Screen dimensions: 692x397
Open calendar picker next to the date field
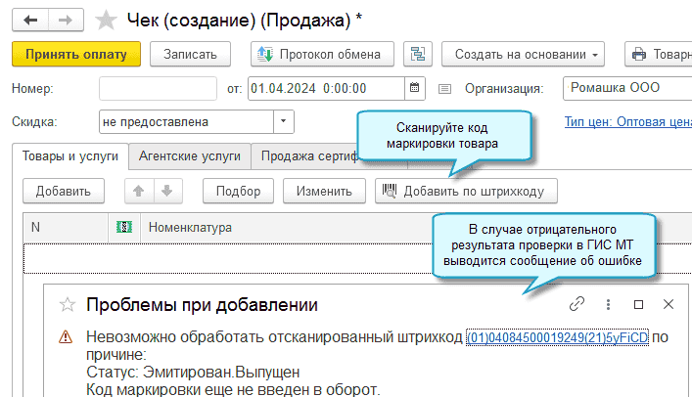414,88
